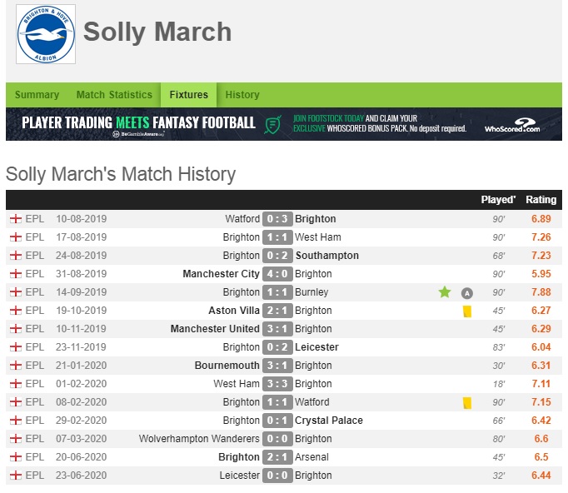Click the Crystal Palace team link
Viewport: 568px width, 493px height.
[328, 421]
